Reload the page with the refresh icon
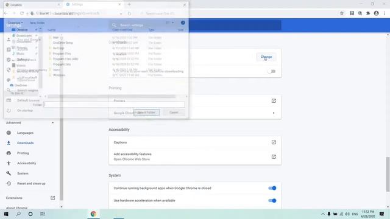This screenshot has width=390, height=219. pos(22,13)
